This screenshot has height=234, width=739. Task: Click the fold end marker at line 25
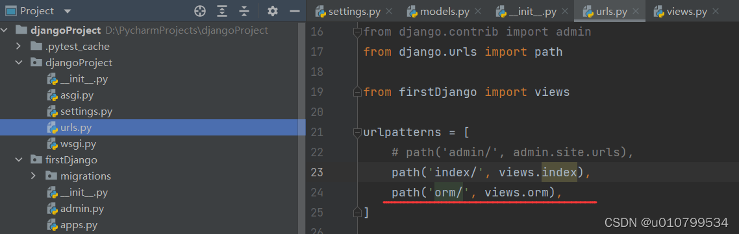pyautogui.click(x=357, y=213)
